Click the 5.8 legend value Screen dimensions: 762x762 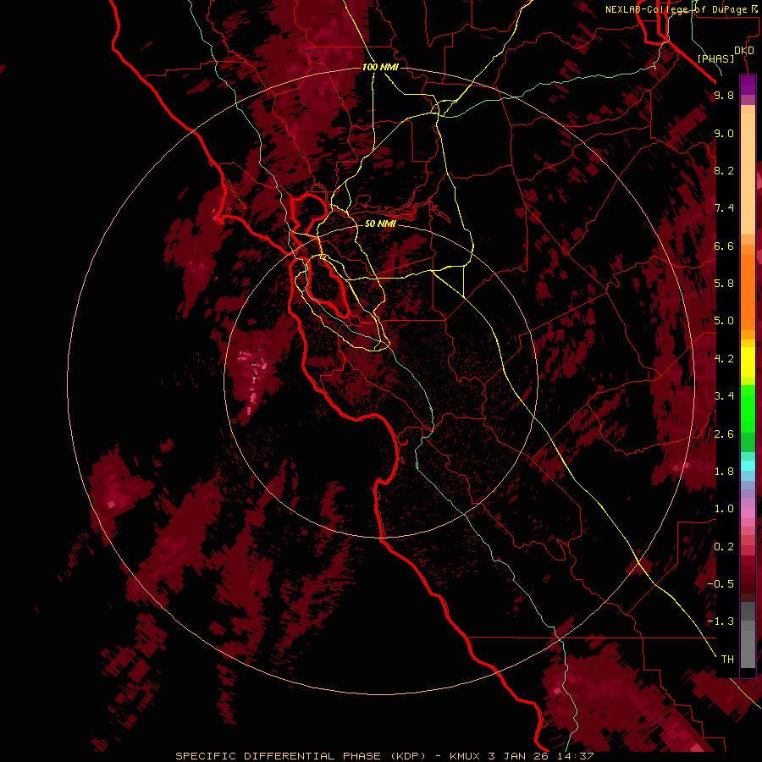(724, 284)
